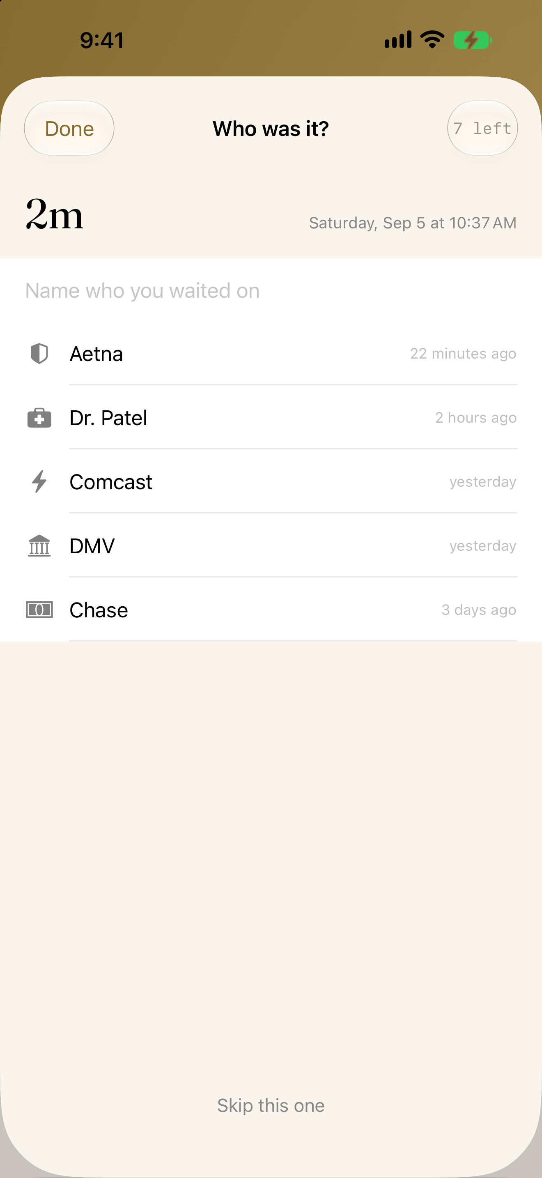Tap the banknote icon beside Chase

pyautogui.click(x=39, y=610)
